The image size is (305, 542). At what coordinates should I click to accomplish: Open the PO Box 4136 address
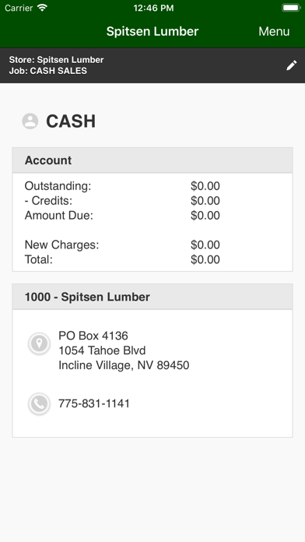(93, 336)
